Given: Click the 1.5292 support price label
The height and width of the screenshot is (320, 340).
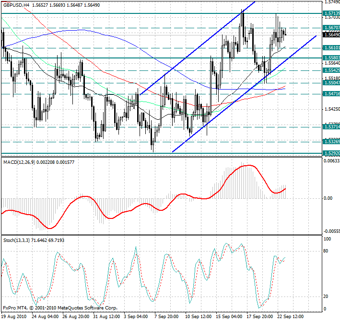Looking at the screenshot, I should 331,153.
